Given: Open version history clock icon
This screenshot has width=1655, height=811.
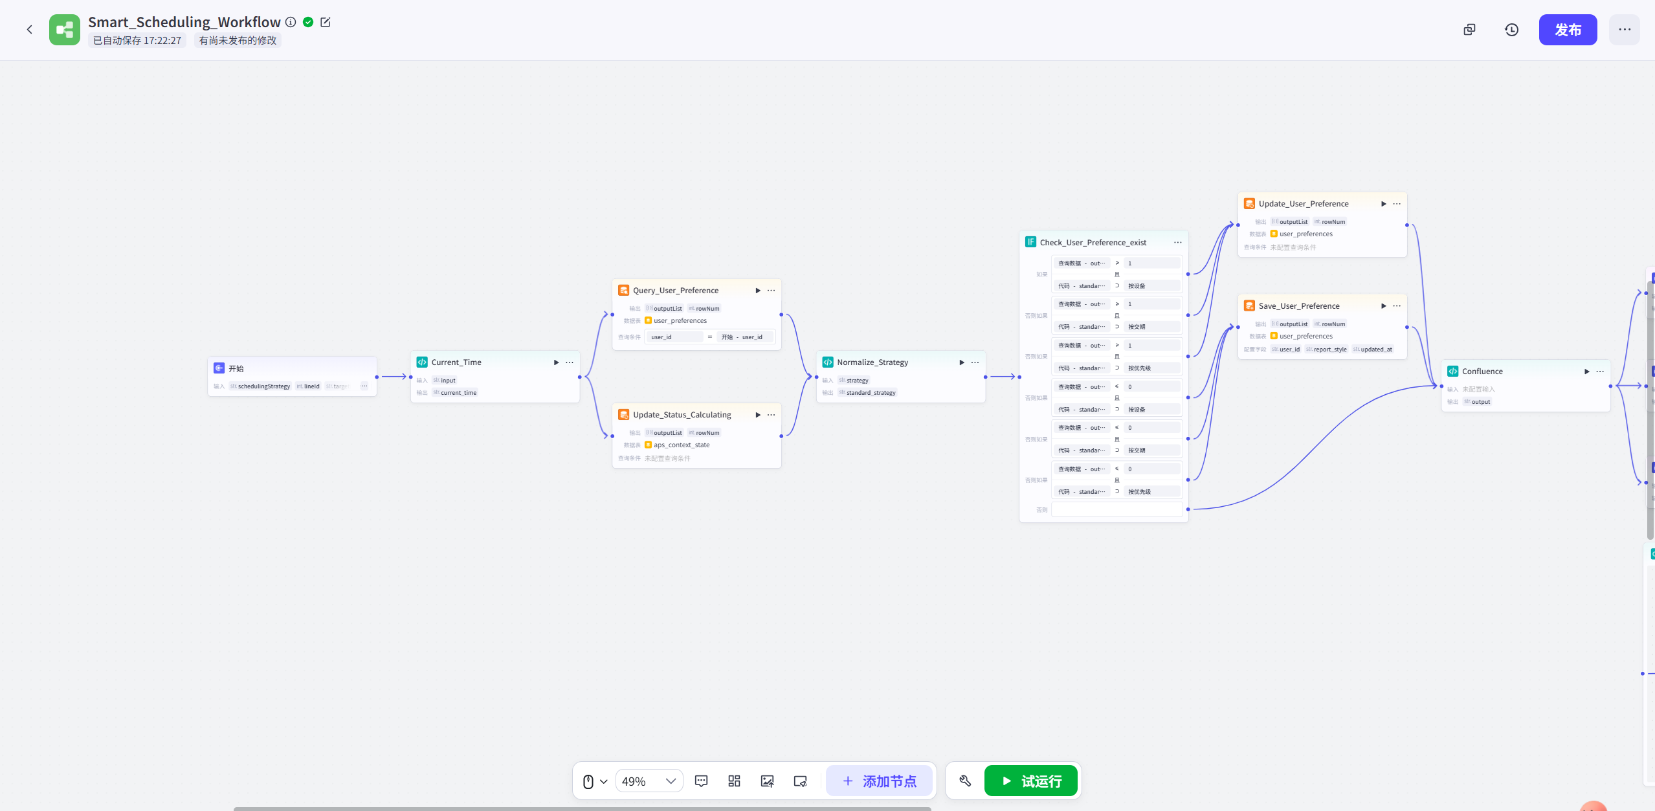Looking at the screenshot, I should tap(1511, 30).
